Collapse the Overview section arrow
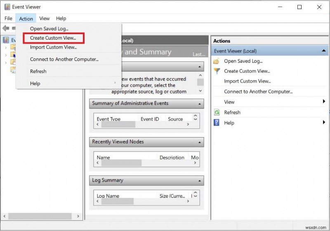This screenshot has height=231, width=330. pyautogui.click(x=200, y=67)
